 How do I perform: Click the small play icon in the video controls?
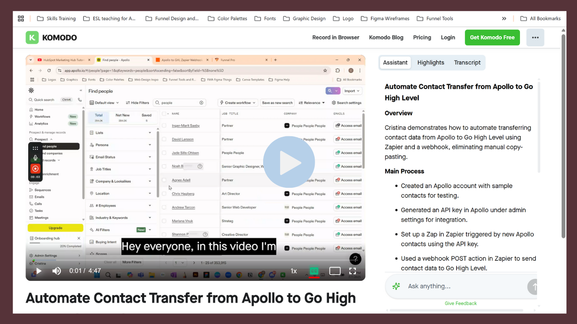pyautogui.click(x=38, y=271)
